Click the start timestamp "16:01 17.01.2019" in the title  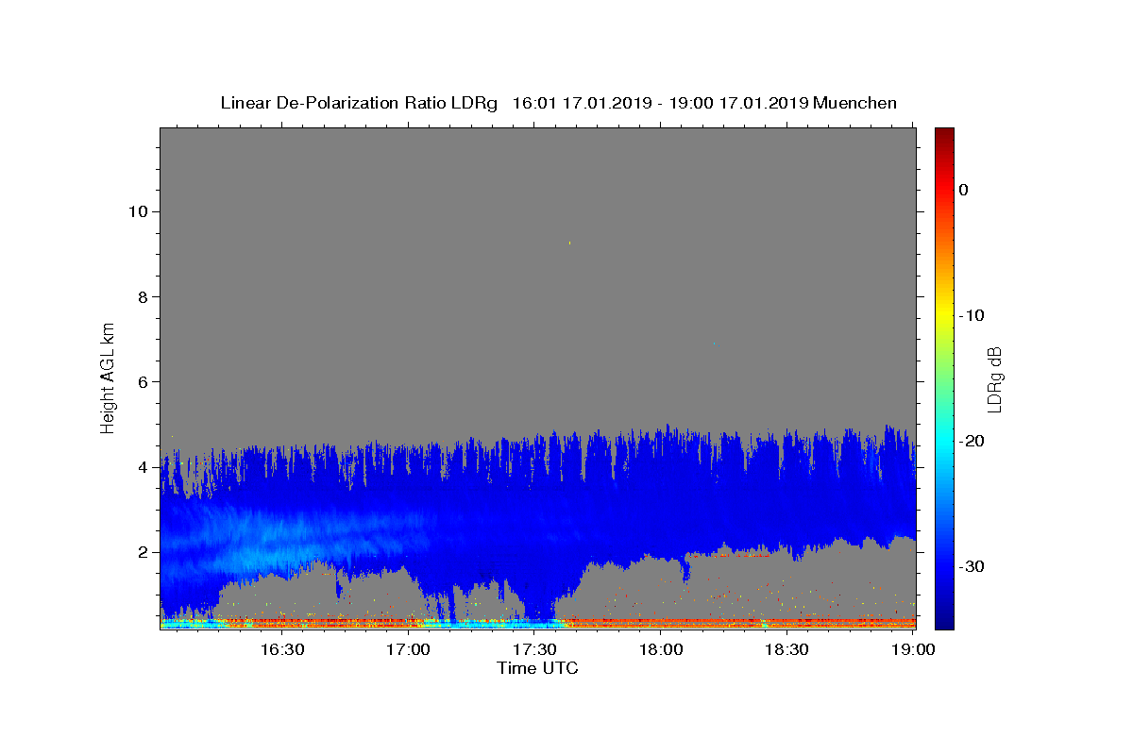pyautogui.click(x=581, y=103)
